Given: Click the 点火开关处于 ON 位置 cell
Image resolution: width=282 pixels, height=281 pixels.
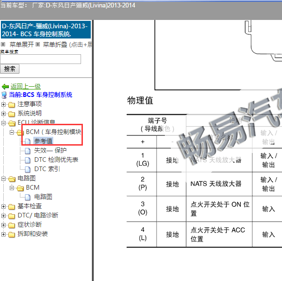Looking at the screenshot, I should click(220, 209).
